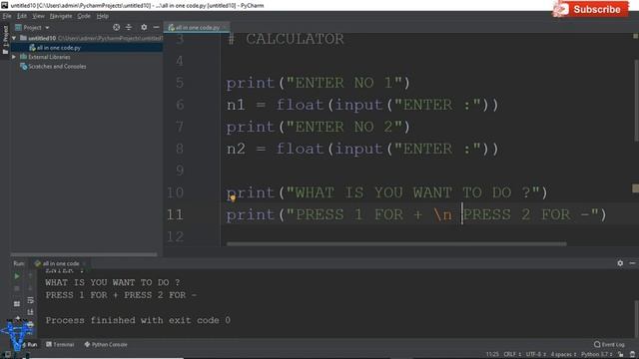Open the Python Console tool window
The image size is (639, 359).
106,345
